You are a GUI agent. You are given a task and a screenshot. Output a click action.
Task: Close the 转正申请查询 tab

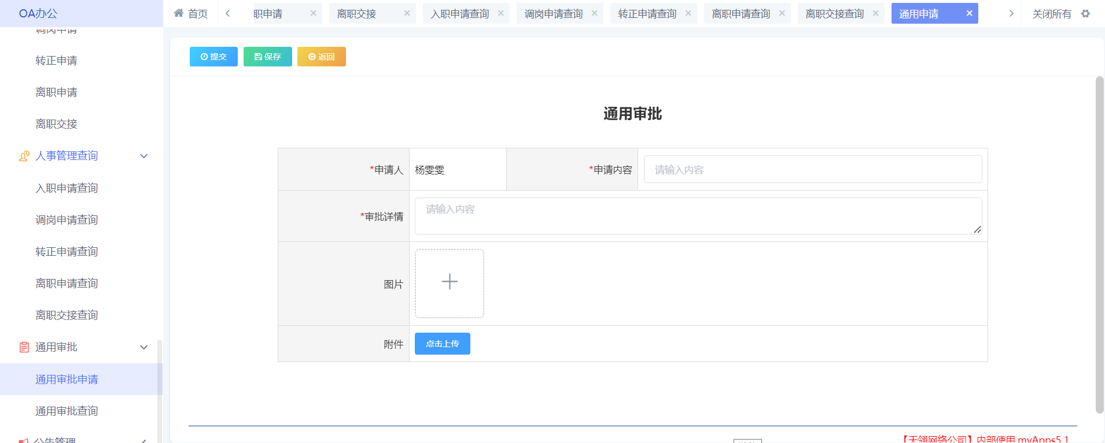(x=688, y=13)
